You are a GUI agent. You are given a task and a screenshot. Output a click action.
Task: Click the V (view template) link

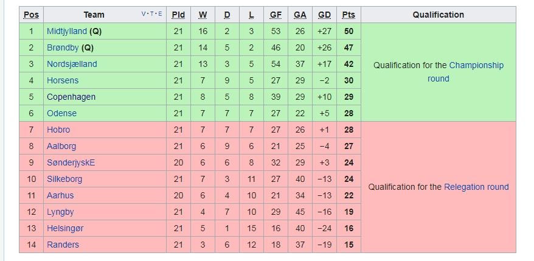point(144,14)
